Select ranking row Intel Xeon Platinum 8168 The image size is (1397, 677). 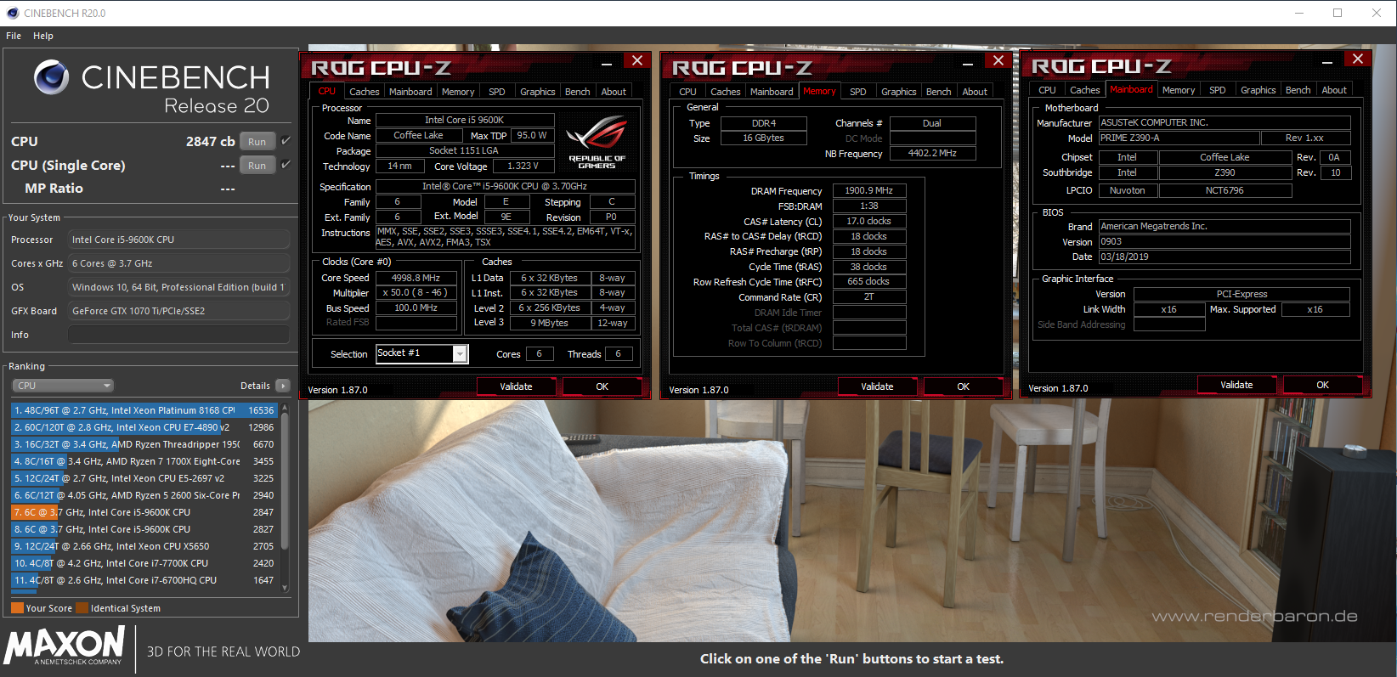(144, 410)
